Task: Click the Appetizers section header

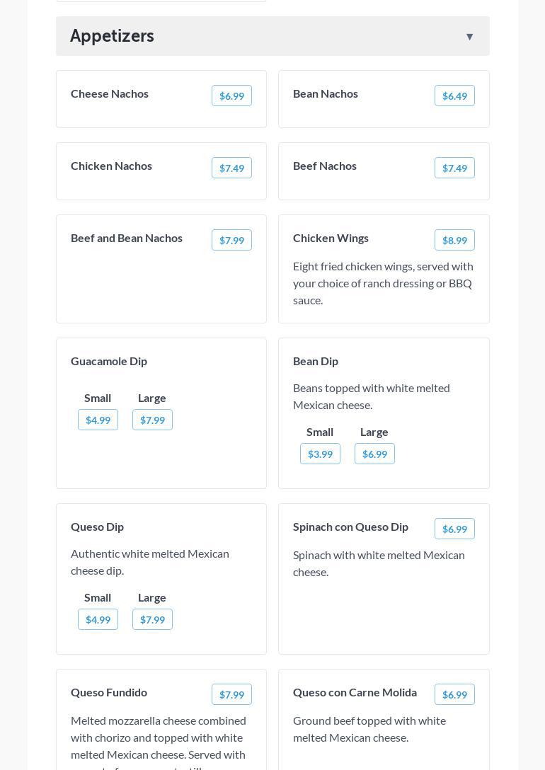Action: (x=112, y=36)
